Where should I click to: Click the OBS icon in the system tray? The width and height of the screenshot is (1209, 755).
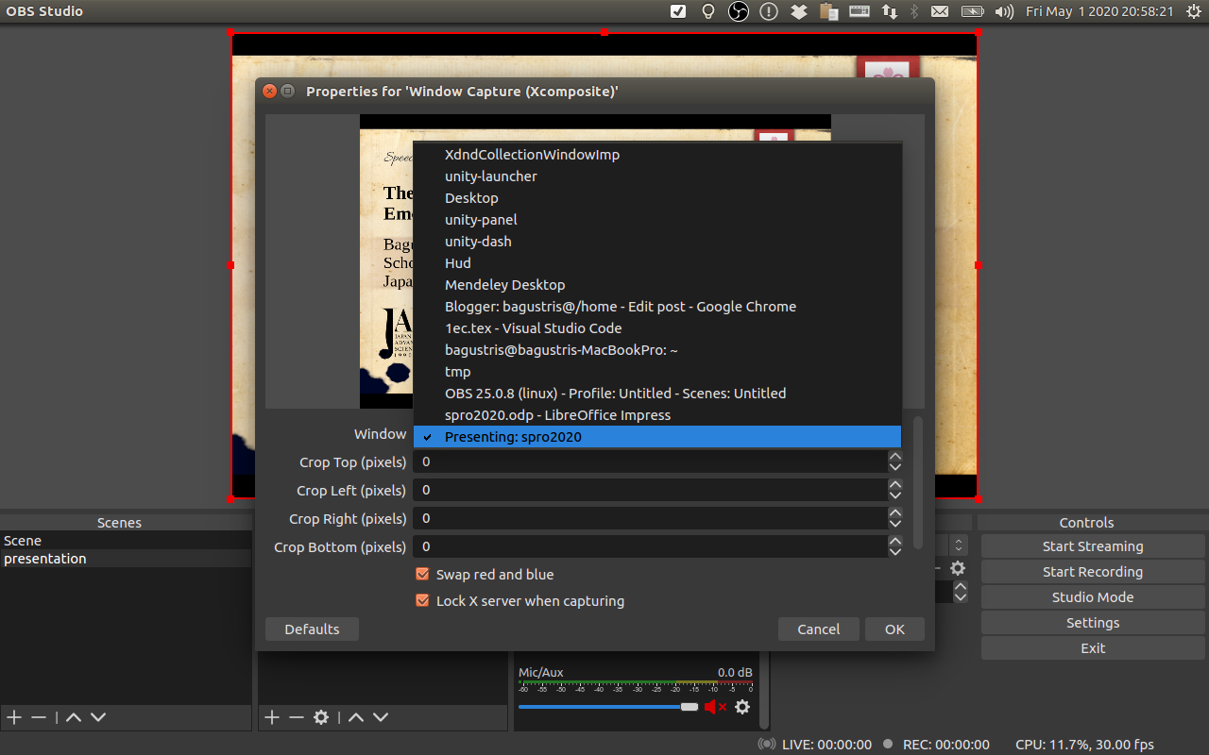737,11
